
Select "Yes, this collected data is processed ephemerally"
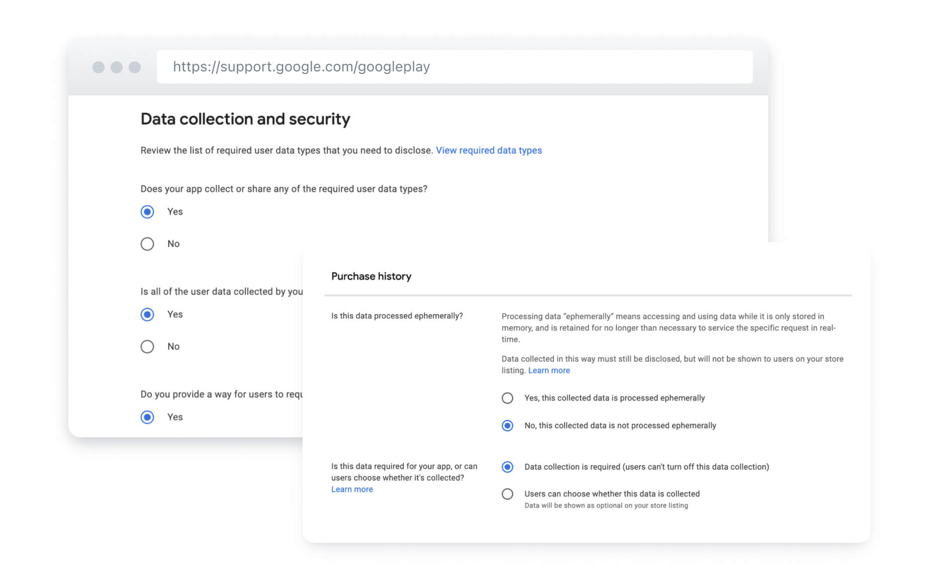coord(507,398)
